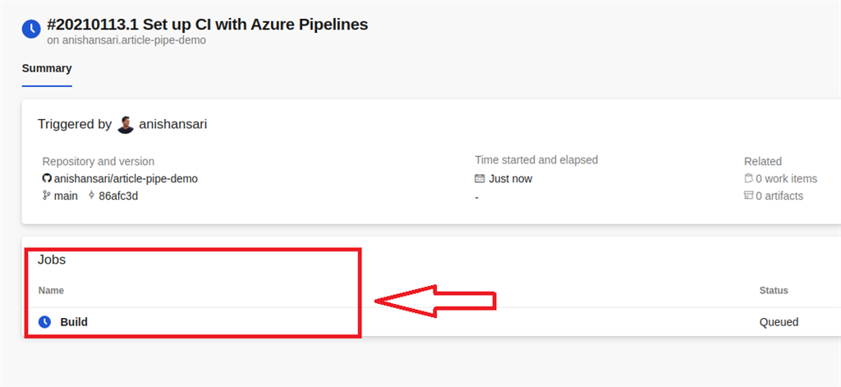Open the 0 work items link
Viewport: 841px width, 387px height.
coord(786,179)
